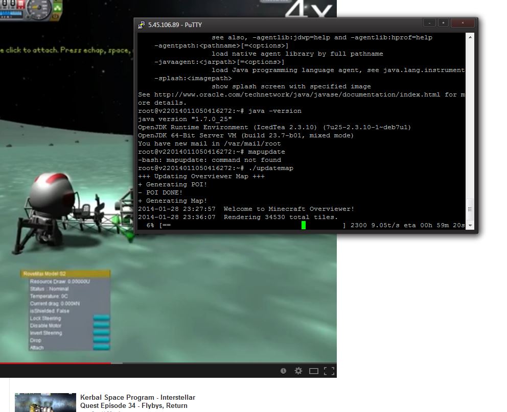Open the Kerbal Space Program Episode 34 link
507x412 pixels.
pos(138,401)
